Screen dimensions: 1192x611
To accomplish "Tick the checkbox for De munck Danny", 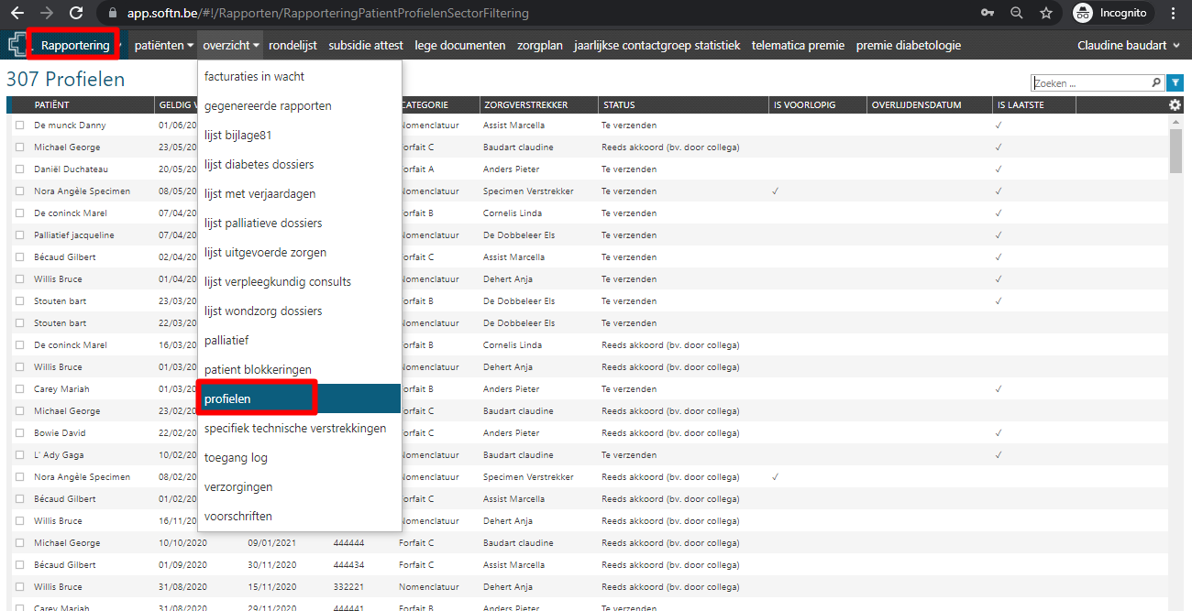I will (x=19, y=125).
